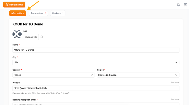Click Choose file for logo
Screen dimensions: 189x105
31,37
